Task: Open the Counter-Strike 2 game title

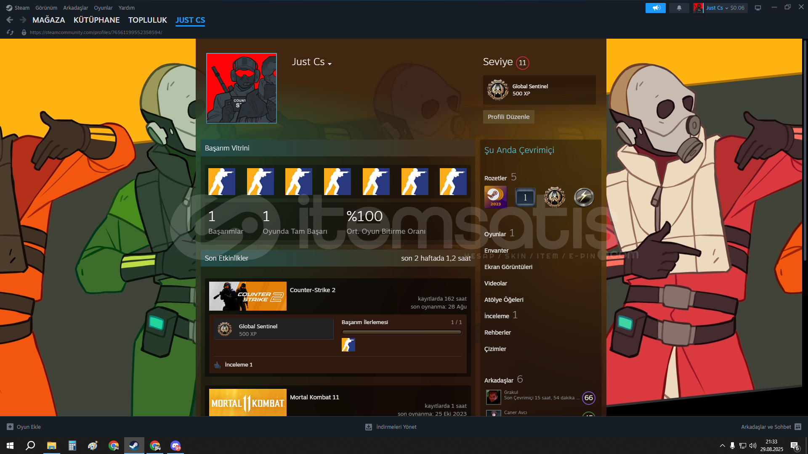Action: click(313, 290)
